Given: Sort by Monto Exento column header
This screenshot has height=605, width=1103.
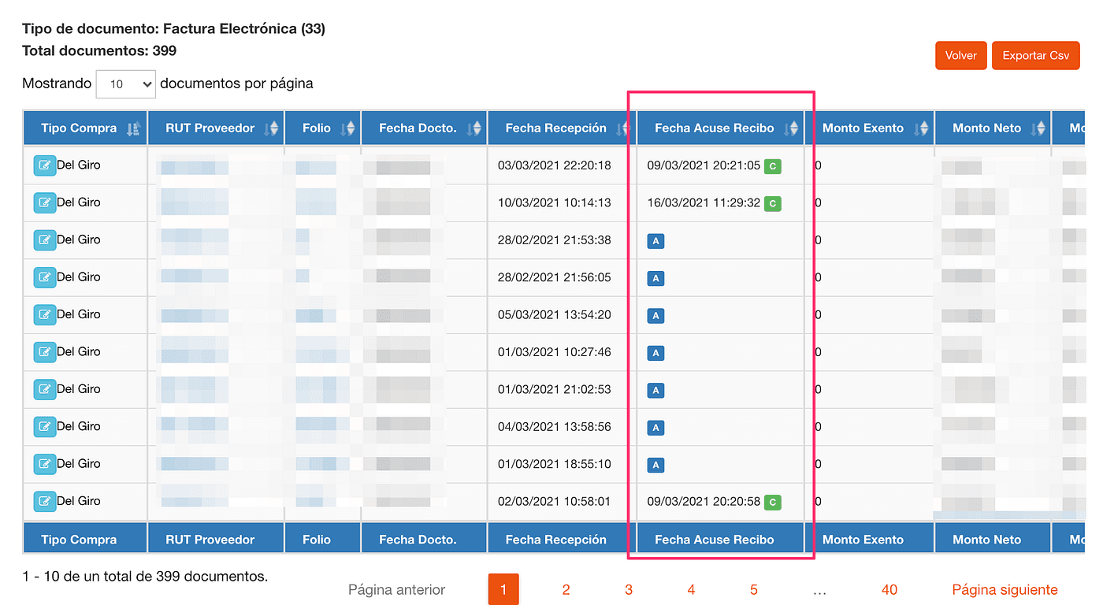Looking at the screenshot, I should click(x=870, y=128).
